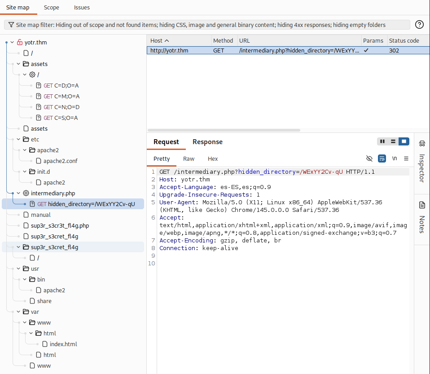
Task: Toggle show newline characters (\n) button
Action: (395, 158)
